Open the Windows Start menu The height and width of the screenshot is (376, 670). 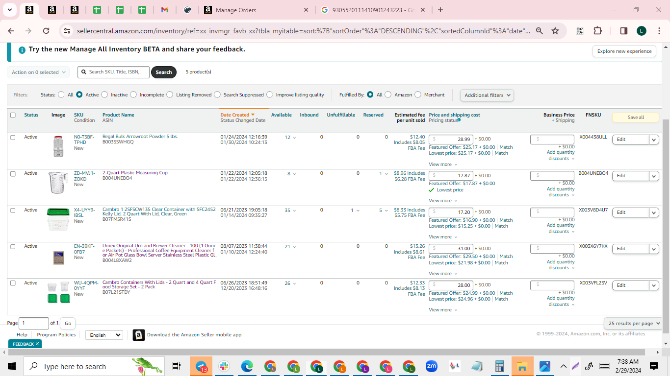click(x=12, y=366)
